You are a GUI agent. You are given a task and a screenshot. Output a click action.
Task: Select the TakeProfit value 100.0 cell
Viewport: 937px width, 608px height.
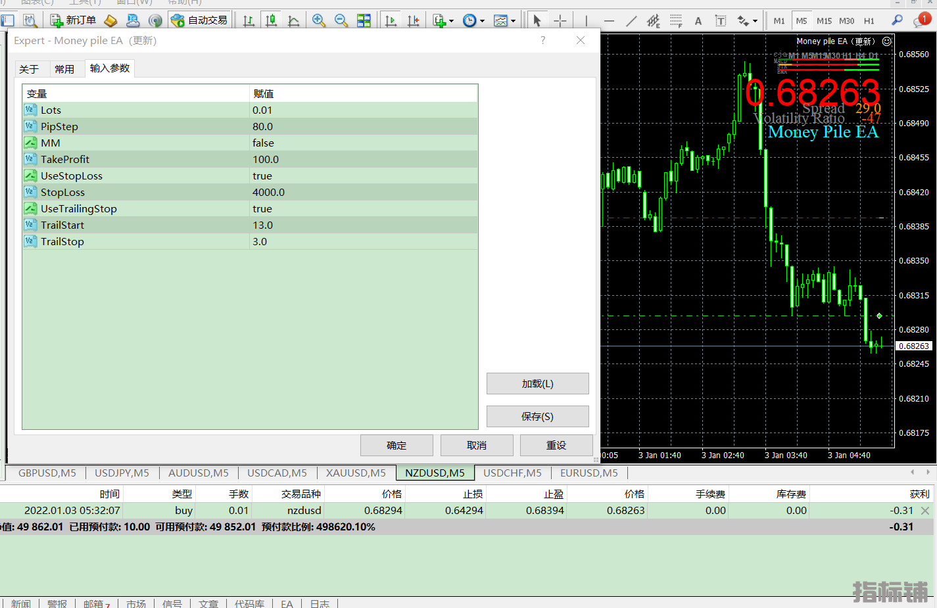click(x=364, y=159)
